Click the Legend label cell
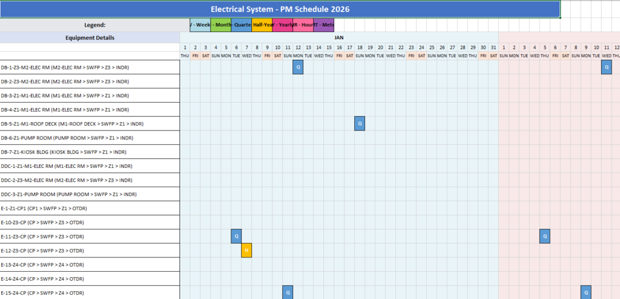 click(x=94, y=25)
